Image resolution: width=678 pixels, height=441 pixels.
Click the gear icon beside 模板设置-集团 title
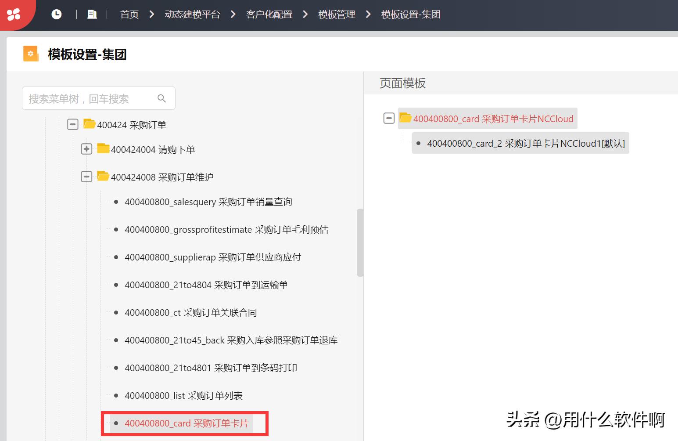30,54
